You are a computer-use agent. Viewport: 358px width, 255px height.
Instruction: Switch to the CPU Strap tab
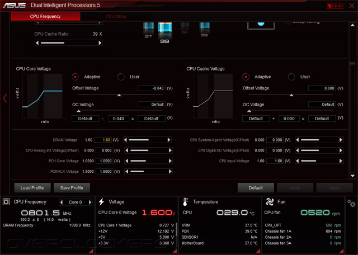coord(116,16)
